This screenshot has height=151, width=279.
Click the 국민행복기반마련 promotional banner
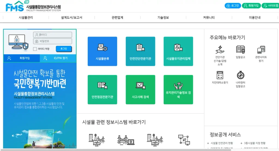point(40,105)
